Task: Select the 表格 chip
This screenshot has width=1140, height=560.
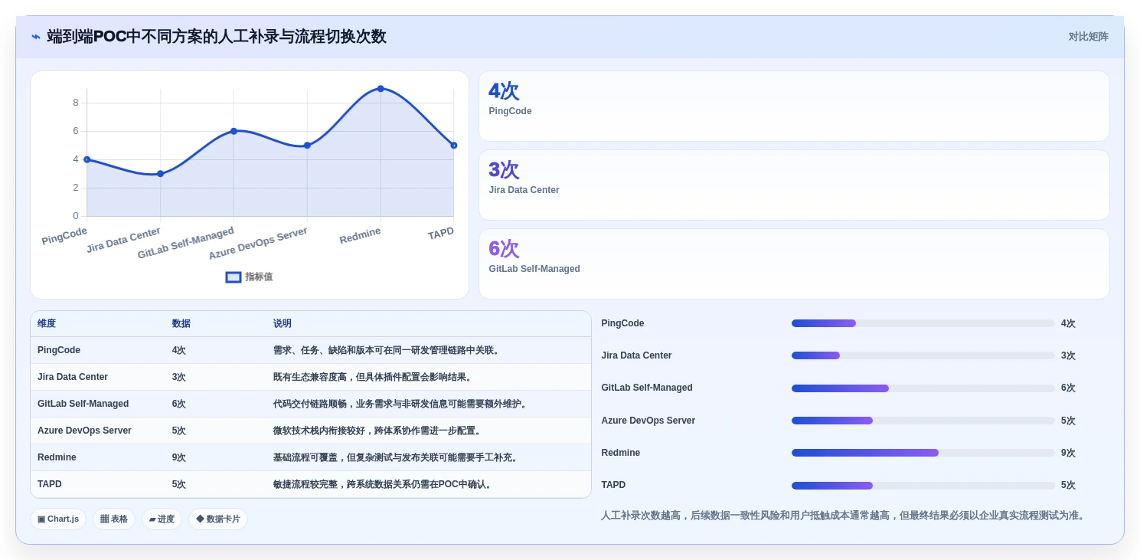Action: click(114, 519)
